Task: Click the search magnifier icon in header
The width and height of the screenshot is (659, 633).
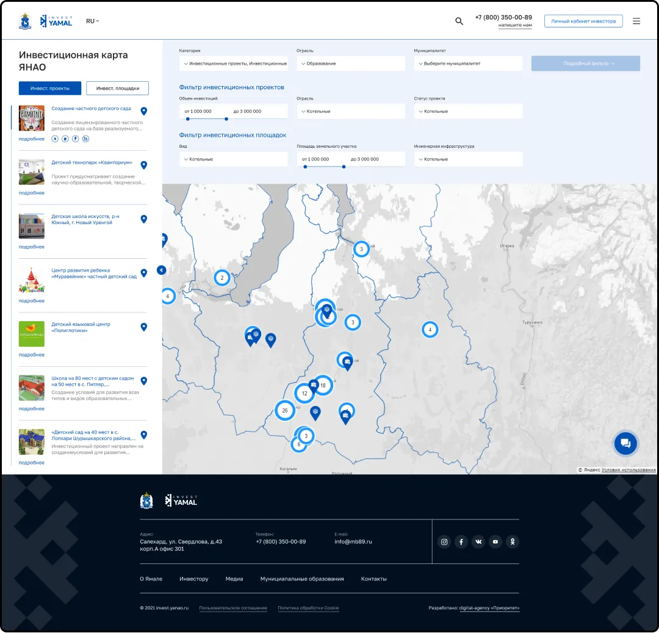Action: [459, 21]
